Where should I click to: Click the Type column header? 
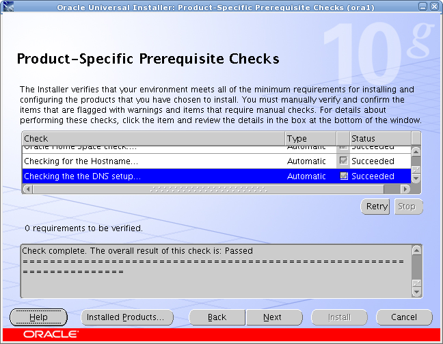point(310,139)
